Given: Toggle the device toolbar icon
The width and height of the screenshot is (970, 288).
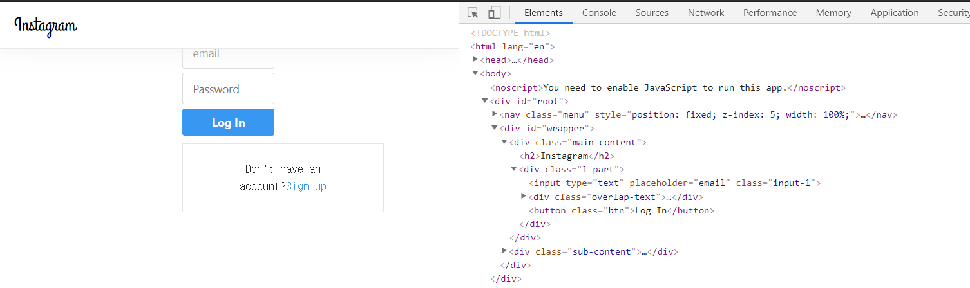Looking at the screenshot, I should click(x=494, y=13).
